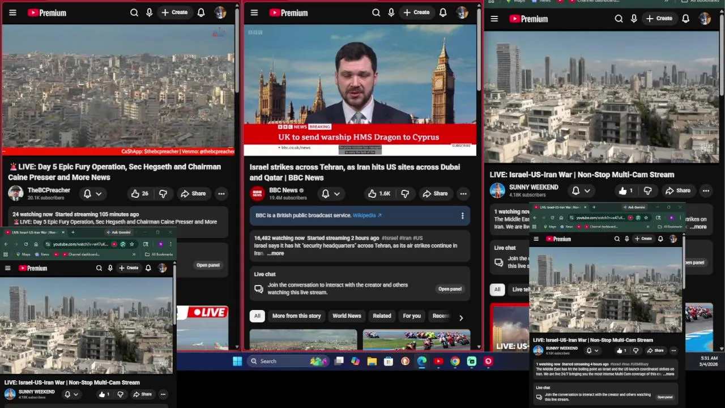Click the Home button in the Chrome window overlapping TheBCPreacher
The width and height of the screenshot is (725, 408).
(x=36, y=244)
